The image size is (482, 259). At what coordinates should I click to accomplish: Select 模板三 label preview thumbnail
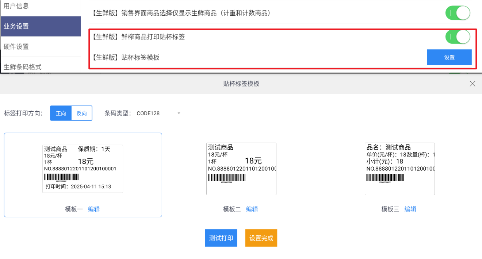[x=400, y=169]
